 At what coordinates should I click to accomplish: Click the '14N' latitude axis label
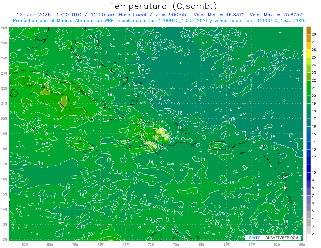point(4,209)
